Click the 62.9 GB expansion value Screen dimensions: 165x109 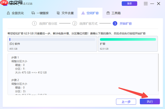coord(104,49)
